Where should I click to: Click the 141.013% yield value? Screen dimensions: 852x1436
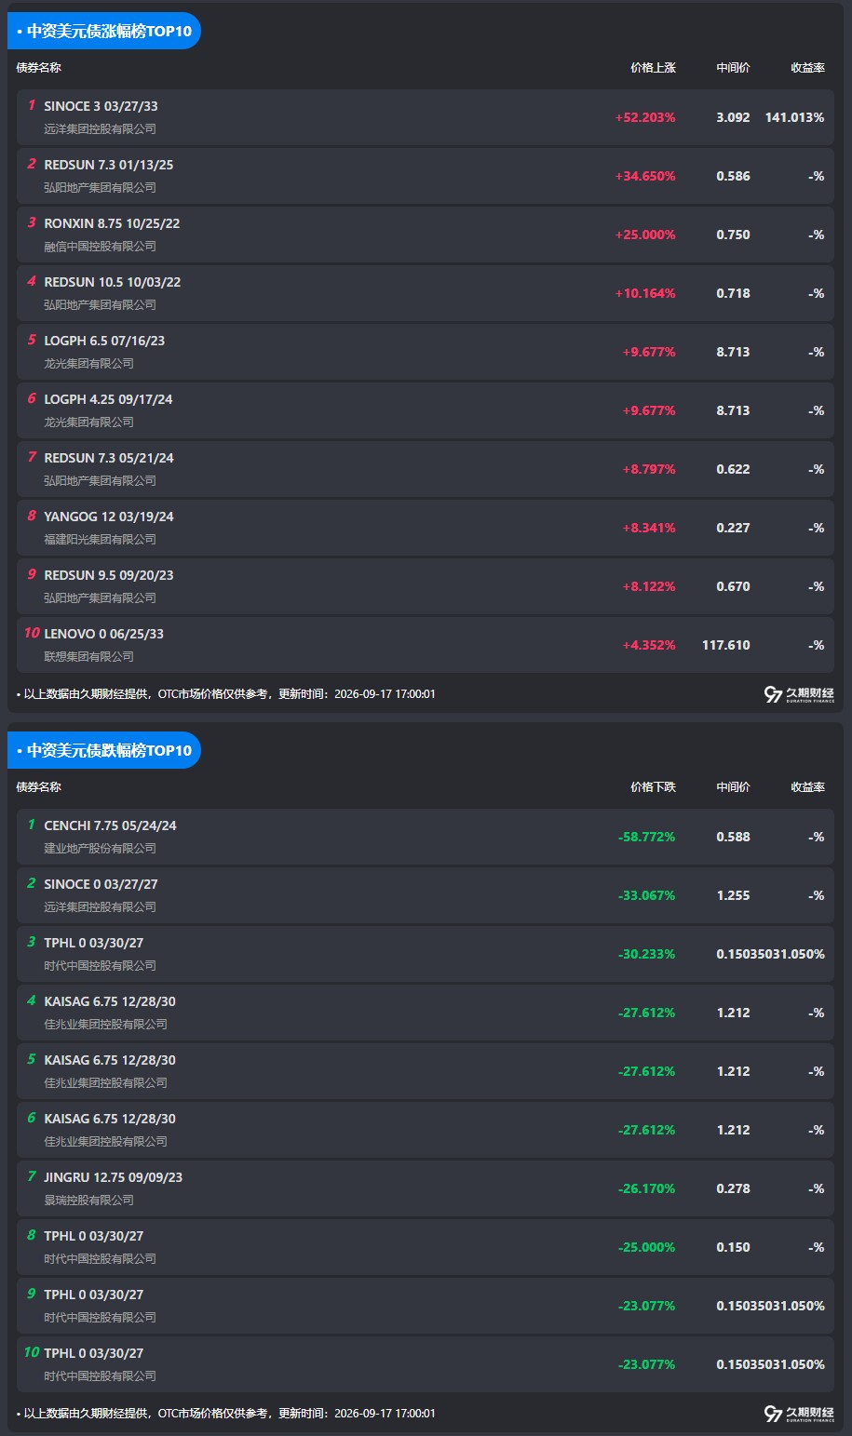point(794,117)
